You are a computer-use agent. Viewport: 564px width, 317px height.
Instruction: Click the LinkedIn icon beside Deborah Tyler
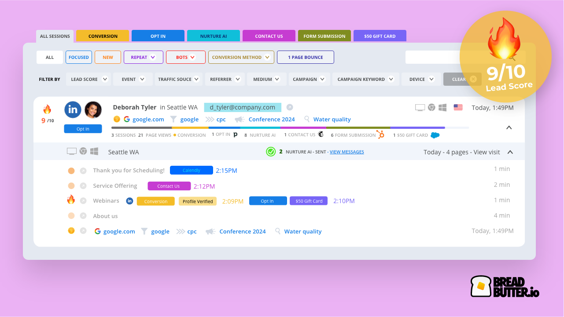(x=73, y=110)
